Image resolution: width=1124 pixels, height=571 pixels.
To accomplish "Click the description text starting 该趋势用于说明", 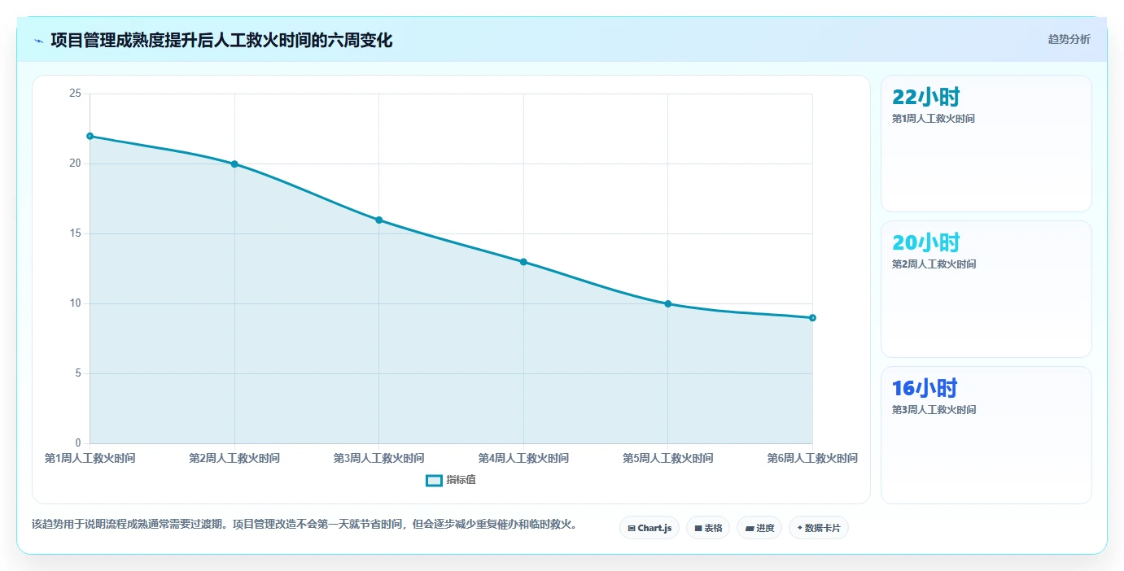I will coord(304,525).
